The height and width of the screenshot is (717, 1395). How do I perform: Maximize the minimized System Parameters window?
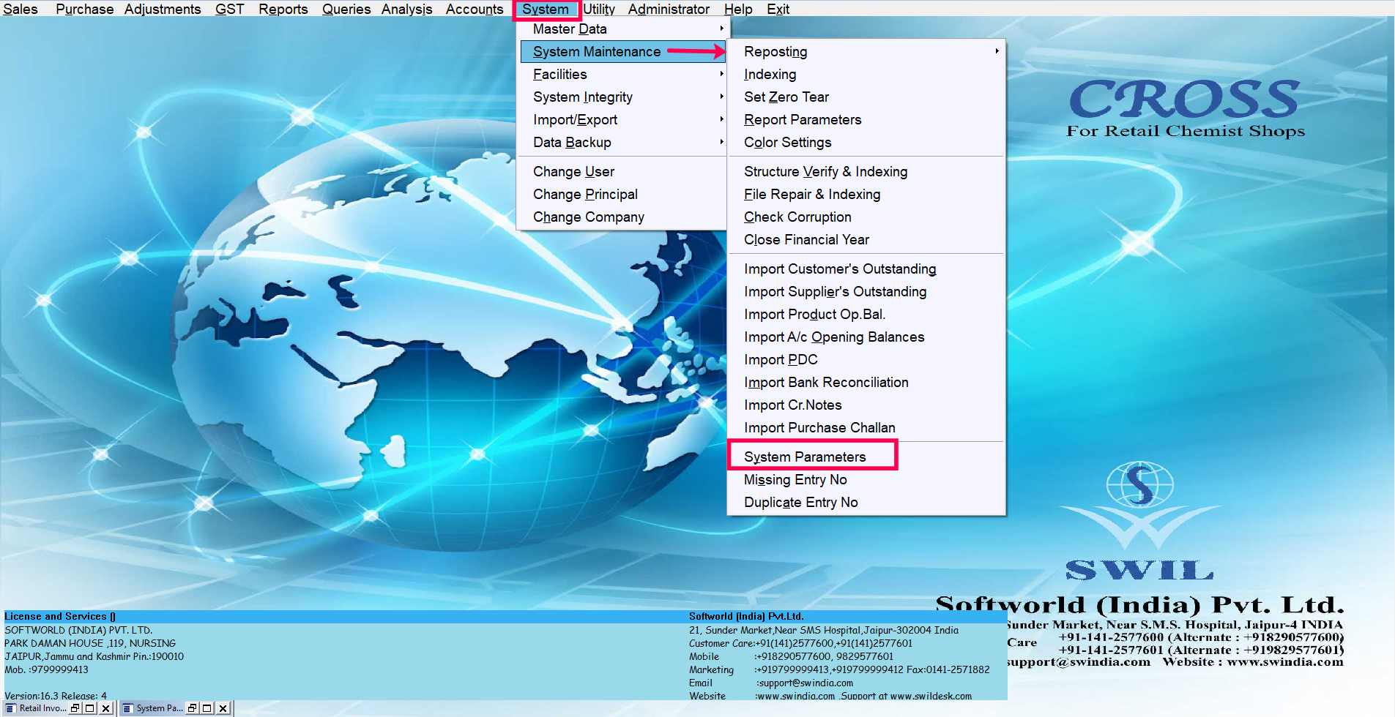coord(207,708)
